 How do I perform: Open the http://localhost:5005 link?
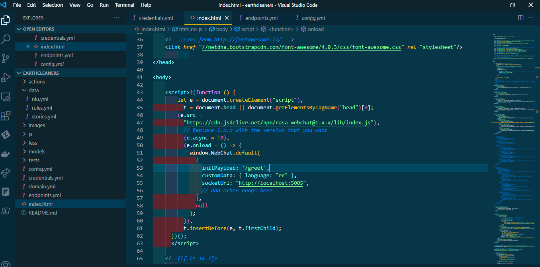coord(271,183)
